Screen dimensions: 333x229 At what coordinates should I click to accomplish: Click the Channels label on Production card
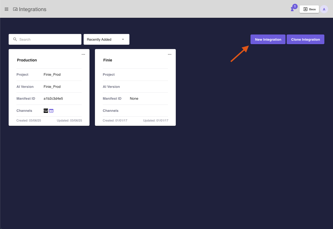coord(24,111)
